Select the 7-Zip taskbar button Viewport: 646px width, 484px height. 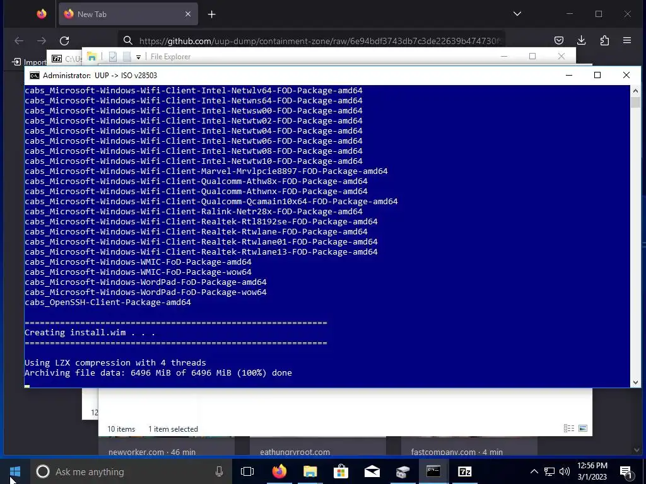coord(465,471)
